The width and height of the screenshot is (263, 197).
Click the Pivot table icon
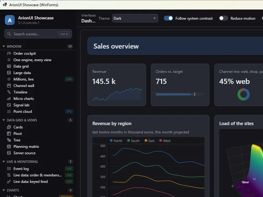click(x=9, y=134)
